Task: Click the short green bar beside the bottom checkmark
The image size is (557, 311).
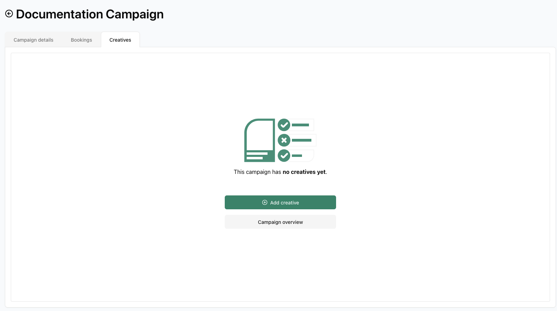Action: (297, 155)
